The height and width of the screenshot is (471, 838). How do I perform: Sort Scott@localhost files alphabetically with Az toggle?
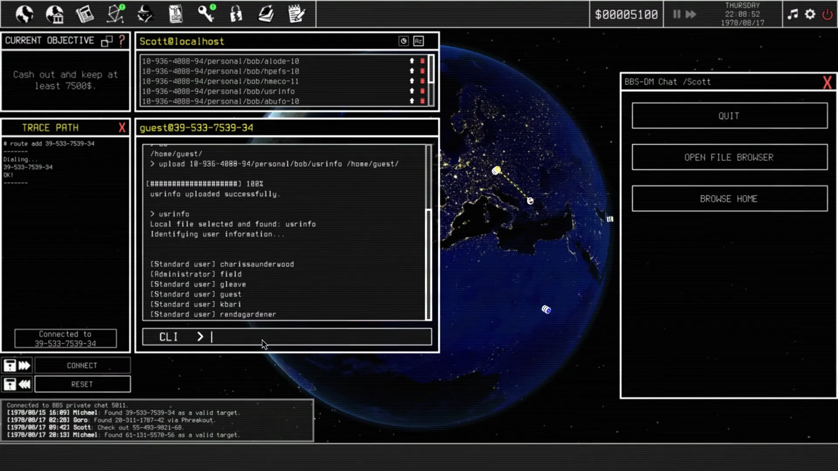pos(419,41)
